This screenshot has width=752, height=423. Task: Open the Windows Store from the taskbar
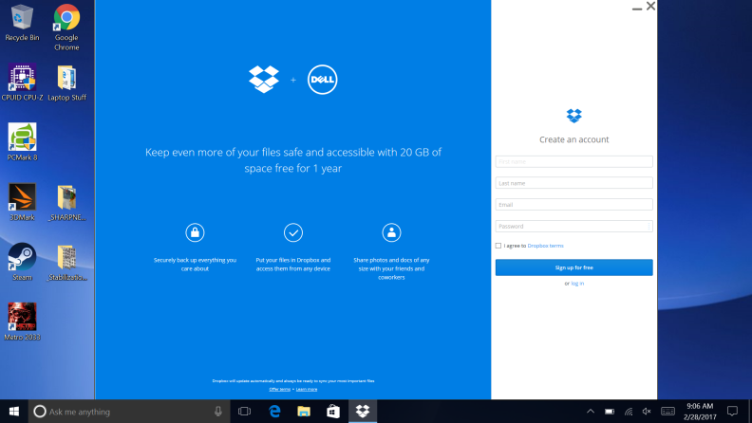pos(333,412)
